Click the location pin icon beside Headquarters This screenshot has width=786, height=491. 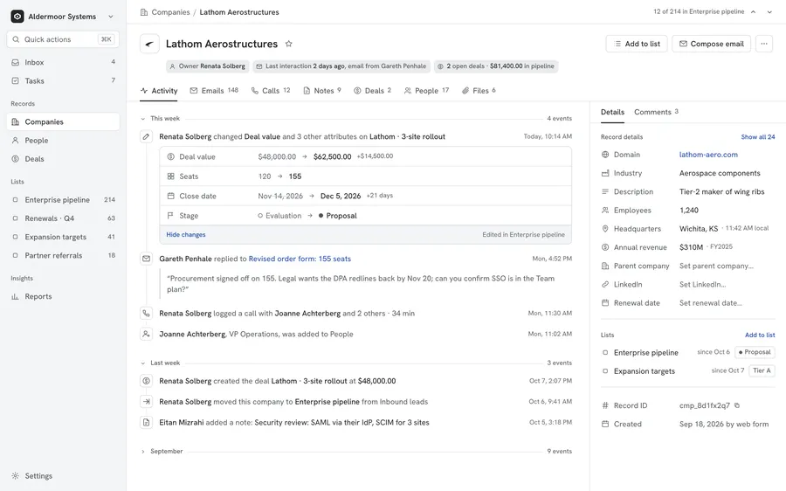[x=605, y=229]
